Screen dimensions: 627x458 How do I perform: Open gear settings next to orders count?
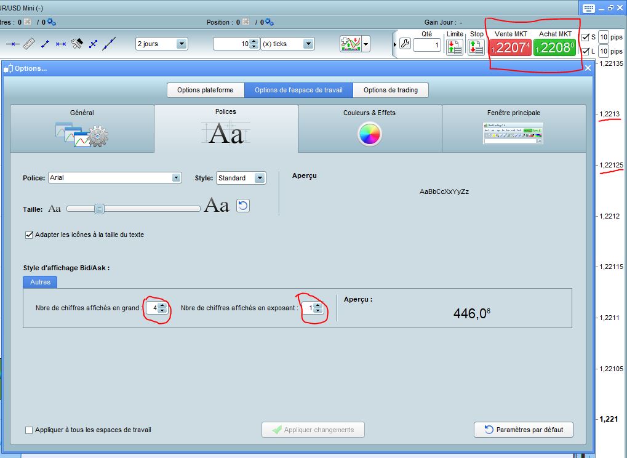(x=51, y=22)
